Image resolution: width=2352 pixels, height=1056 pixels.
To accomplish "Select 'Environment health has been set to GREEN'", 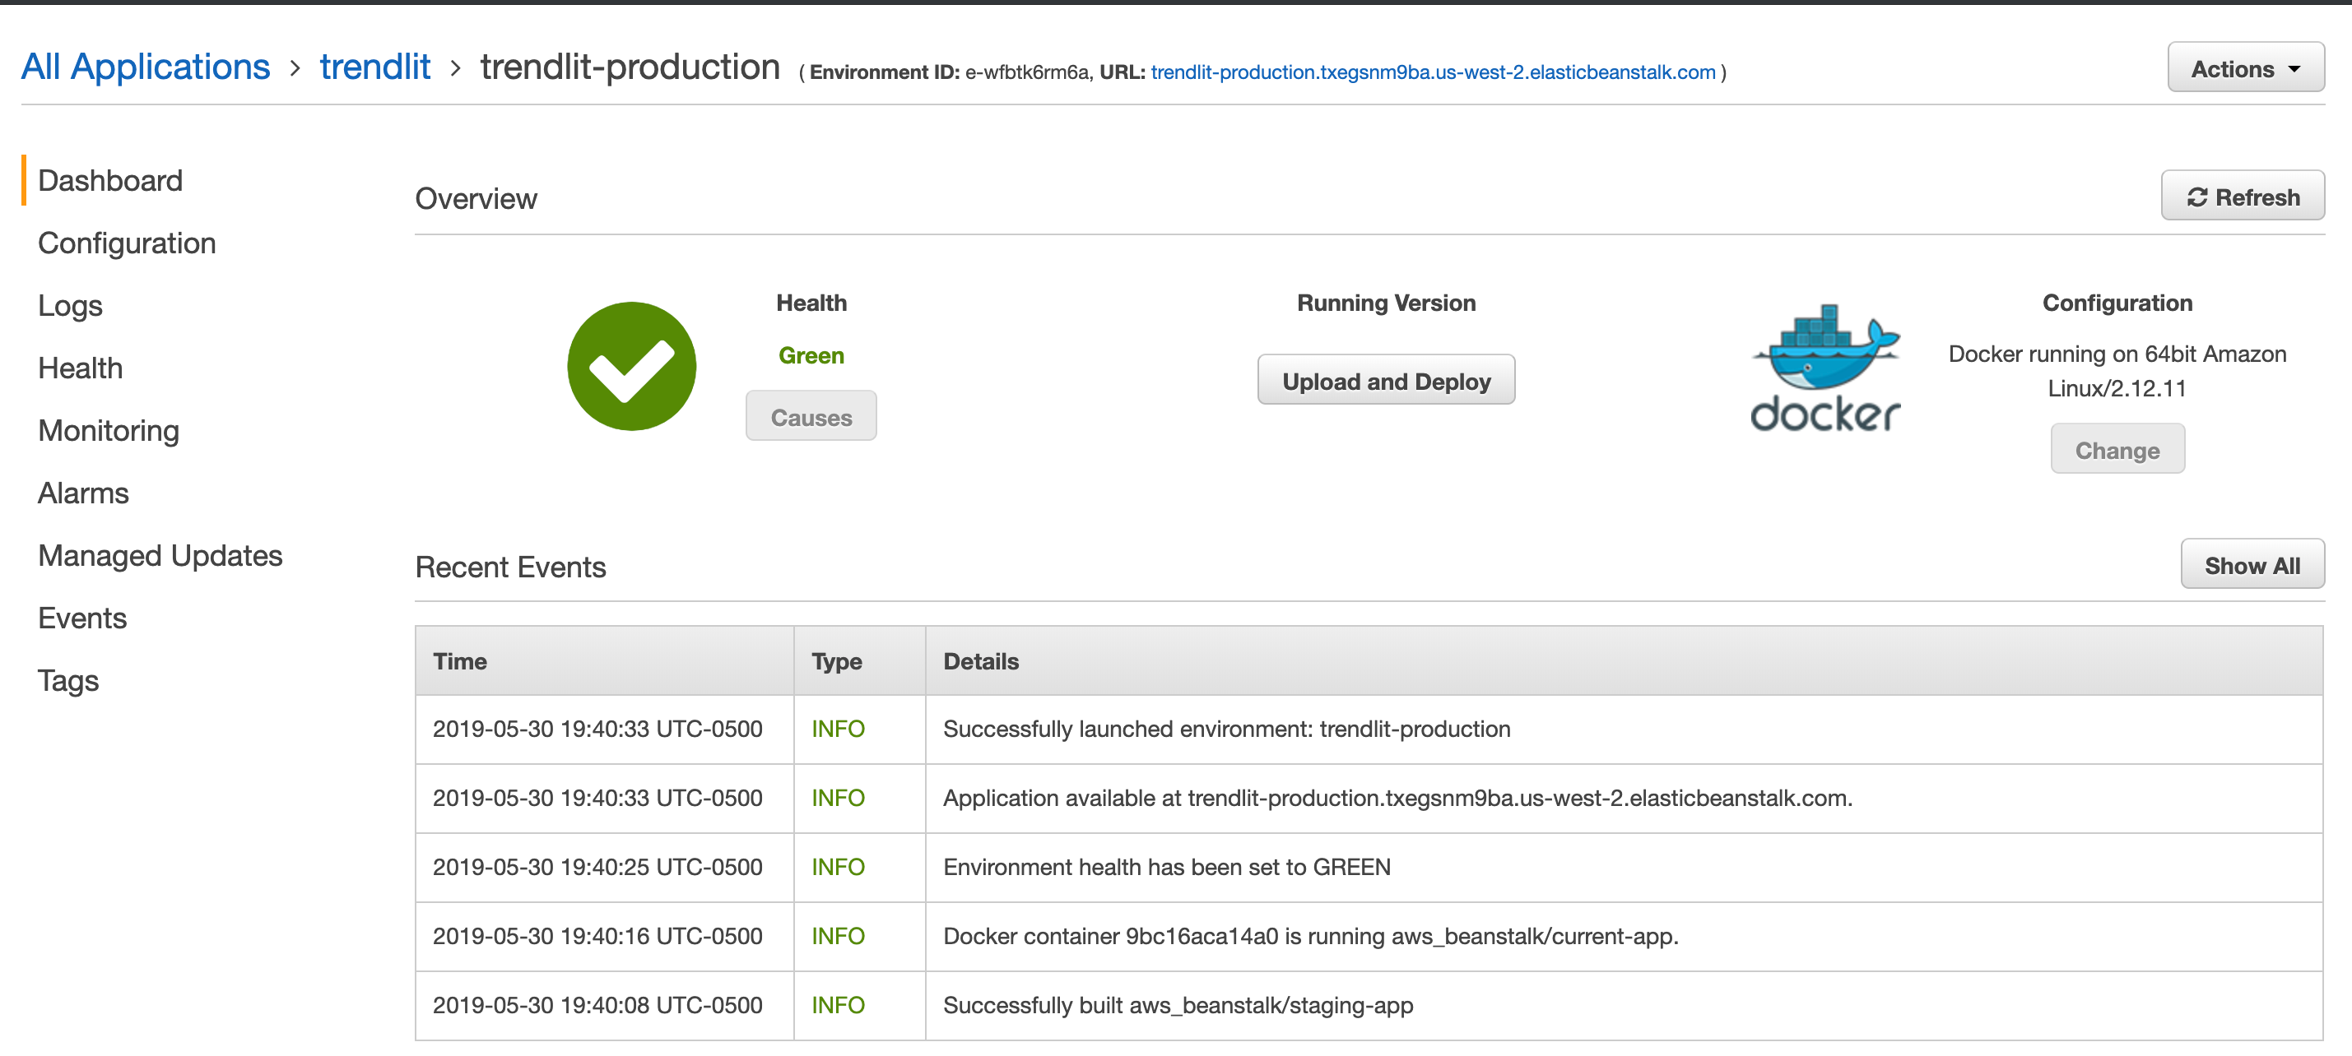I will [x=1166, y=866].
